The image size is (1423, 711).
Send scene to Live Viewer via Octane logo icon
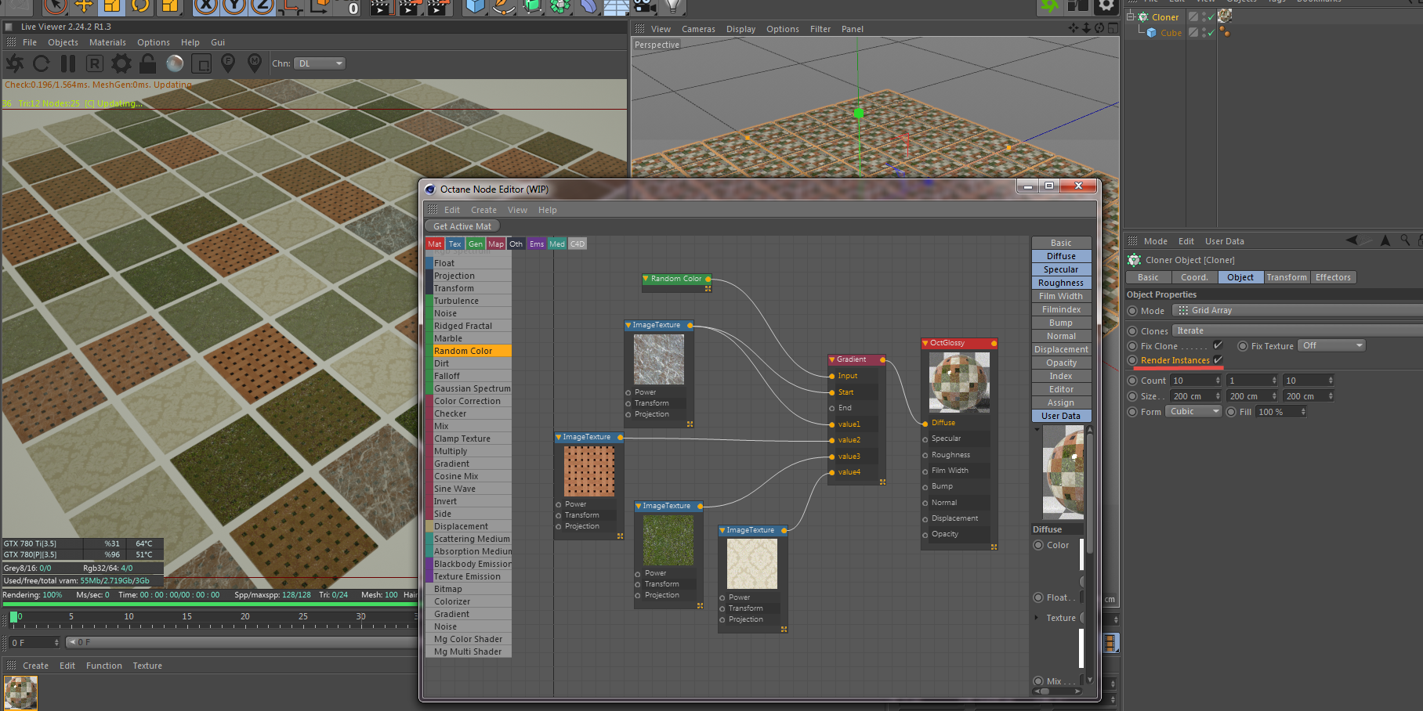[15, 63]
